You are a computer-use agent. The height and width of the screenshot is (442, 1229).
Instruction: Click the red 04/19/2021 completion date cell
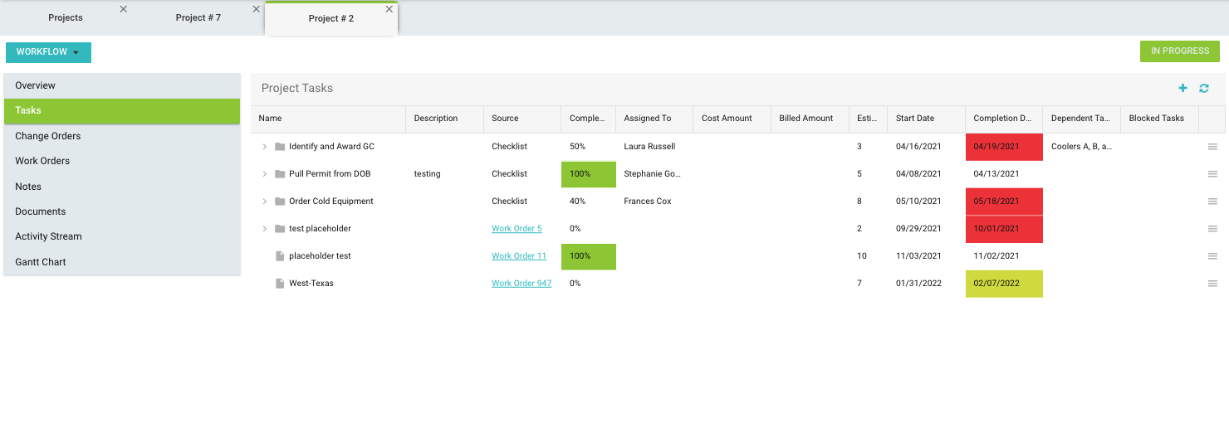(1003, 147)
